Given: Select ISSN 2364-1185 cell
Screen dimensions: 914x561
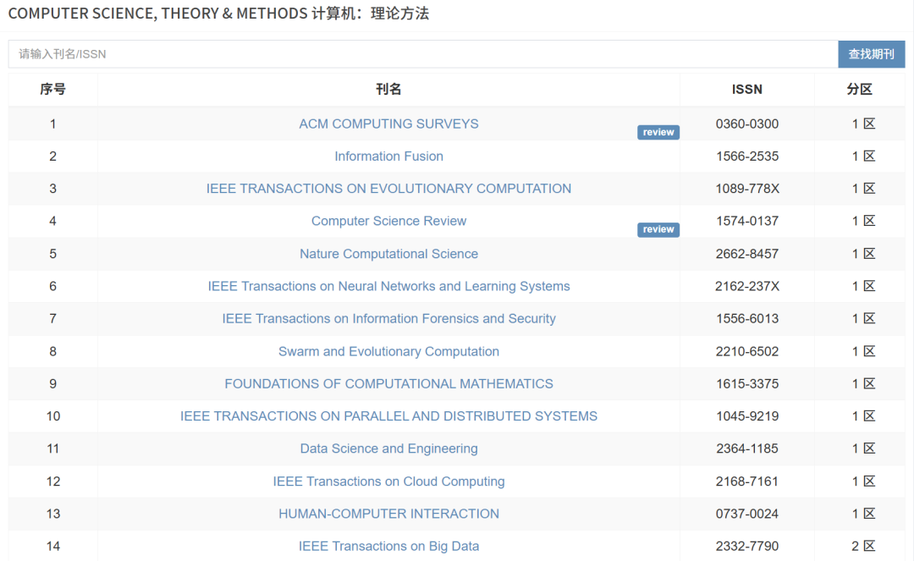Looking at the screenshot, I should [747, 448].
